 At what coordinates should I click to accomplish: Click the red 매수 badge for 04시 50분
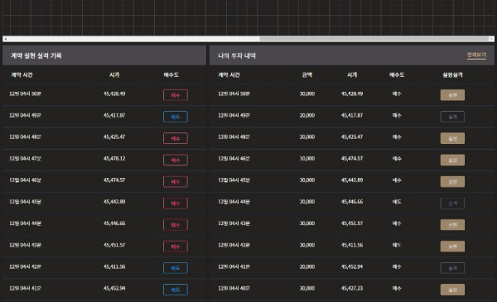[176, 95]
